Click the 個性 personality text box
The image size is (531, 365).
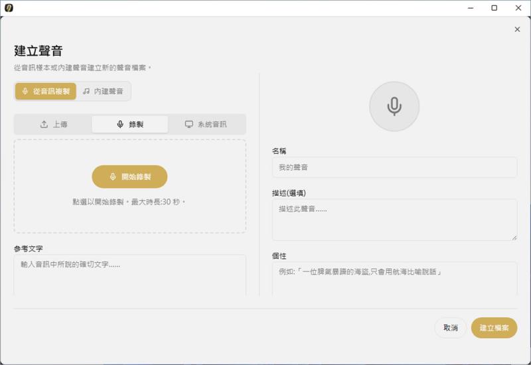pyautogui.click(x=394, y=279)
